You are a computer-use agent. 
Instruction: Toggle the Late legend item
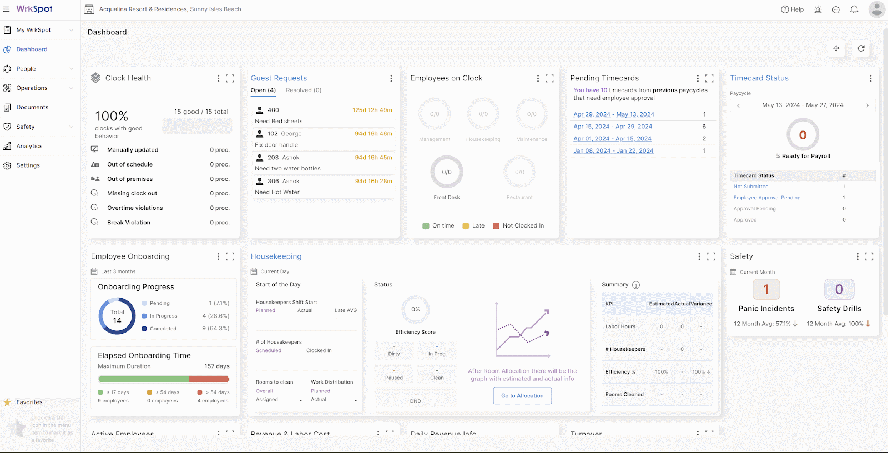[x=473, y=226]
